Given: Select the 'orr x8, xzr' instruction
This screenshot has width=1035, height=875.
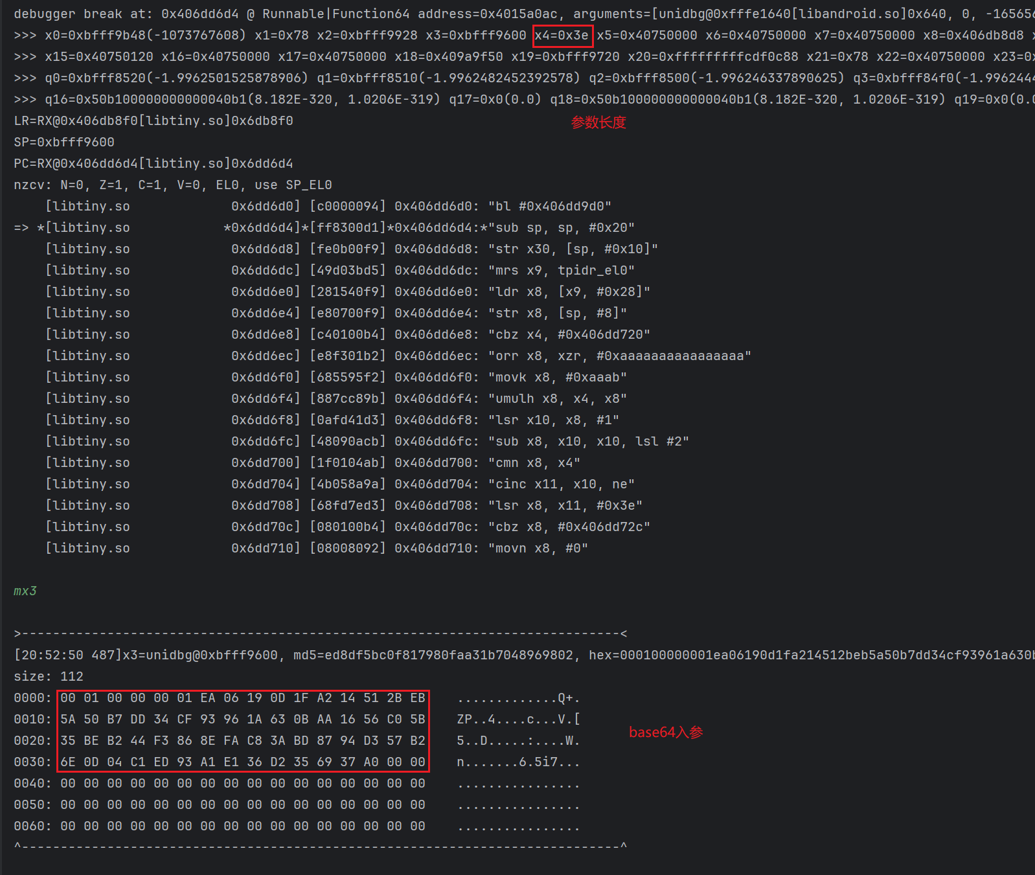Looking at the screenshot, I should coord(620,356).
